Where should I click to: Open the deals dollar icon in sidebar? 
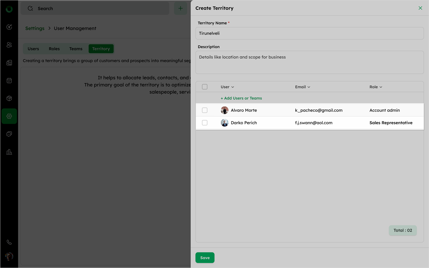(x=9, y=27)
